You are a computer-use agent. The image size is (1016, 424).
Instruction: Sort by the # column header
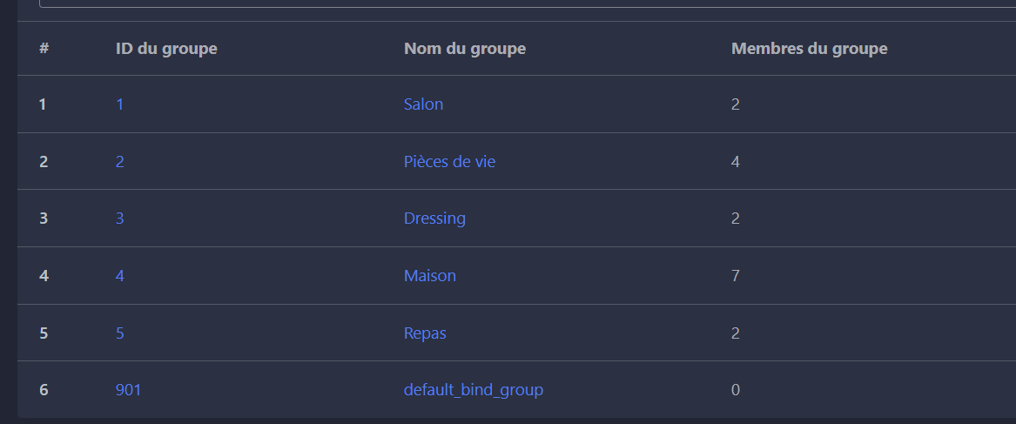coord(44,49)
